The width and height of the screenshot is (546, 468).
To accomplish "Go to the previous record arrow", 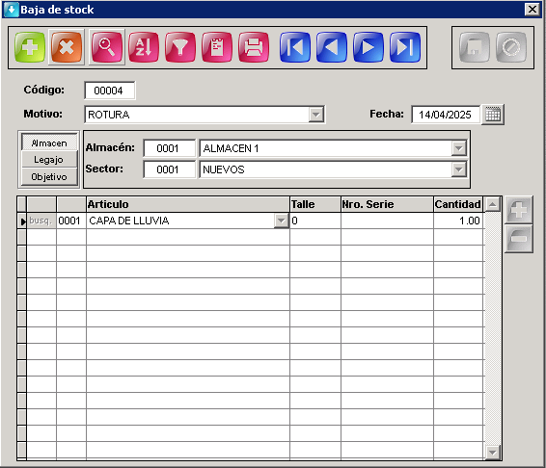I will (332, 47).
